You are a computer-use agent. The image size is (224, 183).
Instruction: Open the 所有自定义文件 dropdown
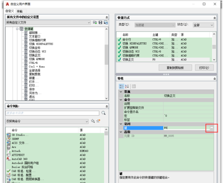48,22
